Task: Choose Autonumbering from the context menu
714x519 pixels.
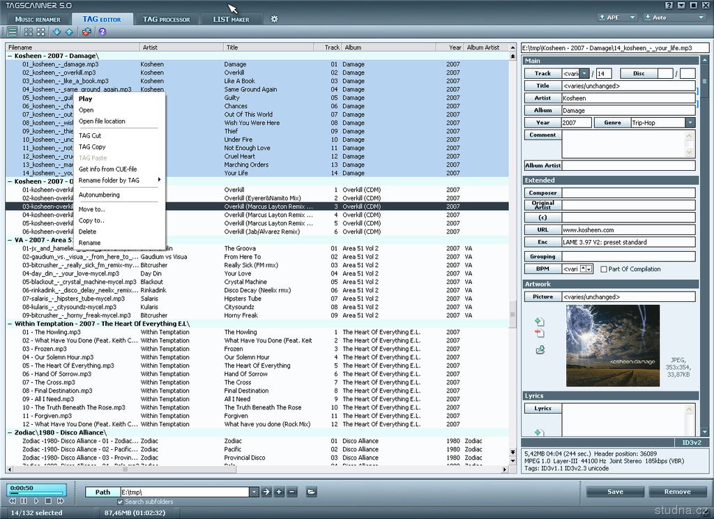Action: [x=99, y=195]
